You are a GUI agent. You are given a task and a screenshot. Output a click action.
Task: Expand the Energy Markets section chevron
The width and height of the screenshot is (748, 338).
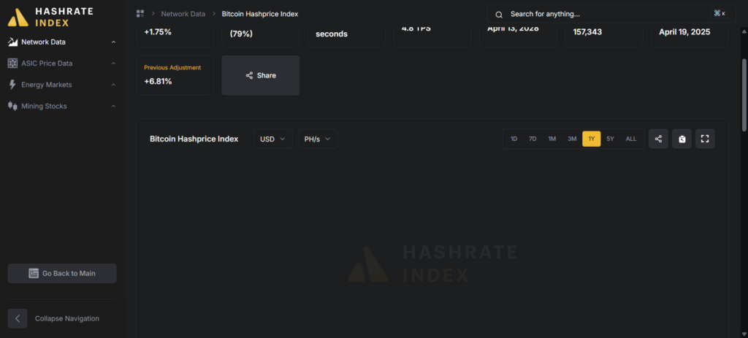point(113,85)
